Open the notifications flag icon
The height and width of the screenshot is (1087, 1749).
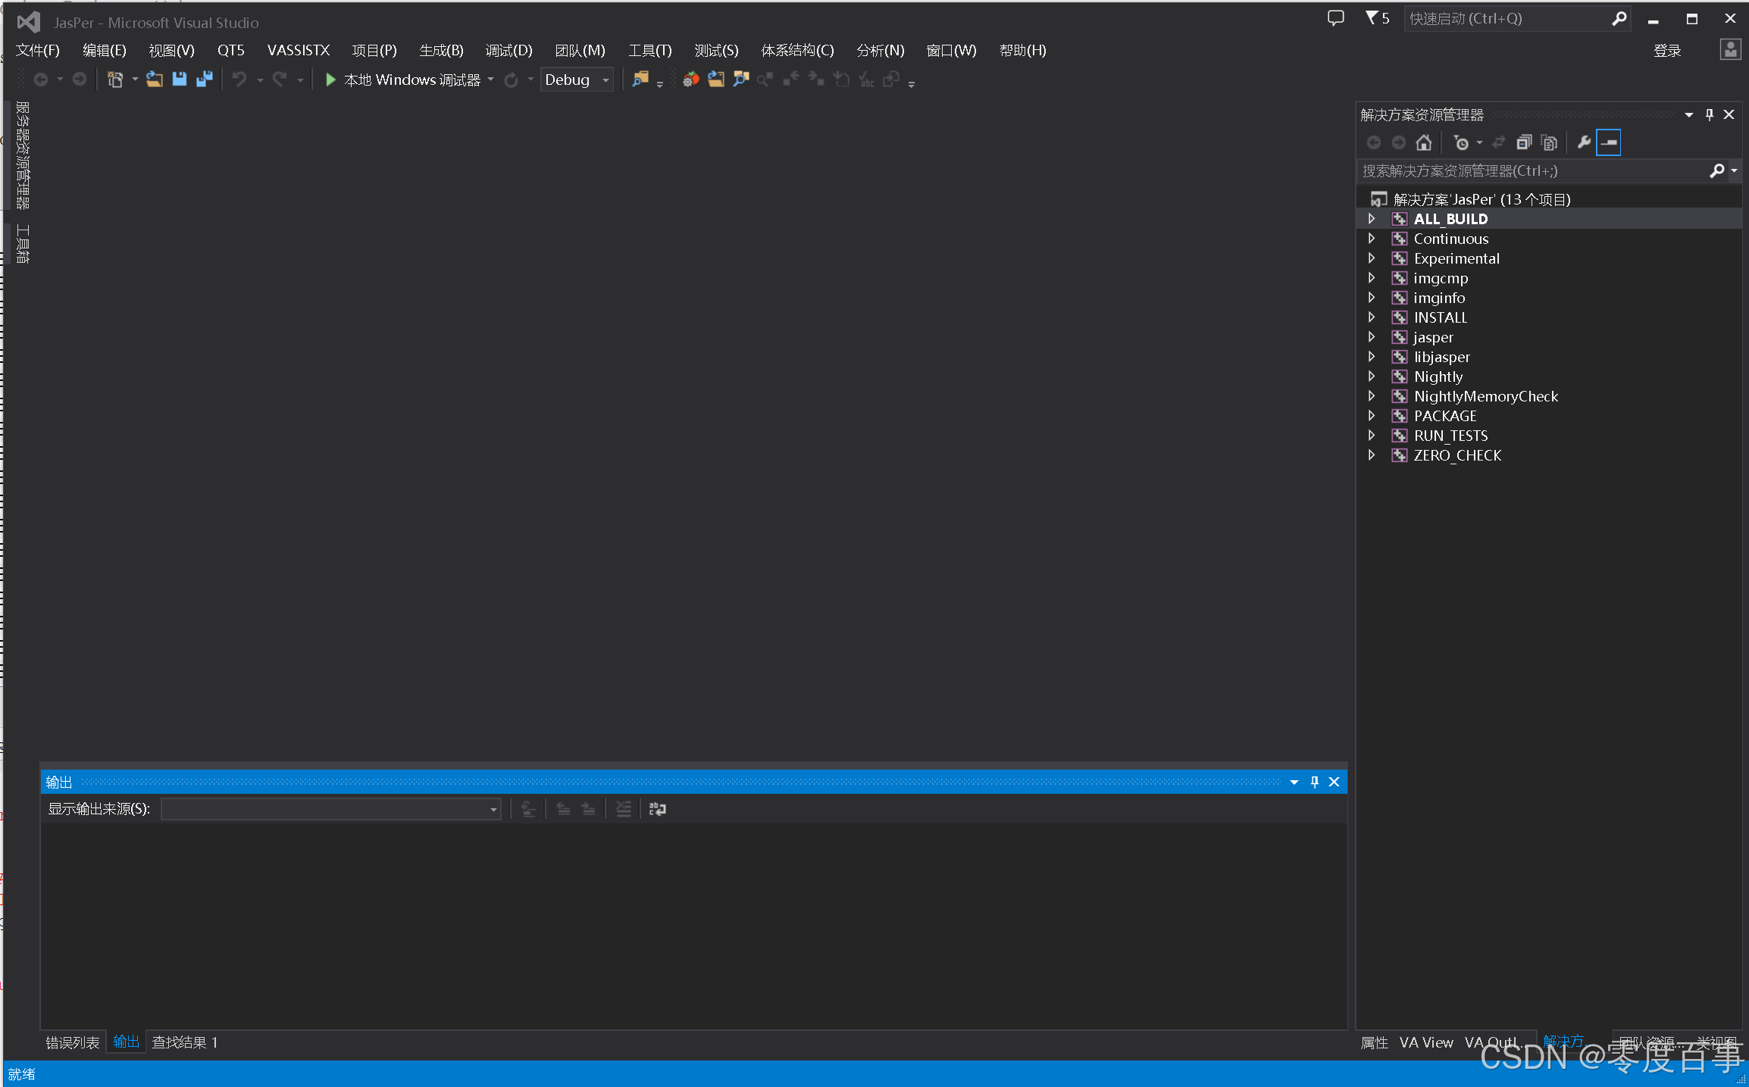pyautogui.click(x=1372, y=18)
